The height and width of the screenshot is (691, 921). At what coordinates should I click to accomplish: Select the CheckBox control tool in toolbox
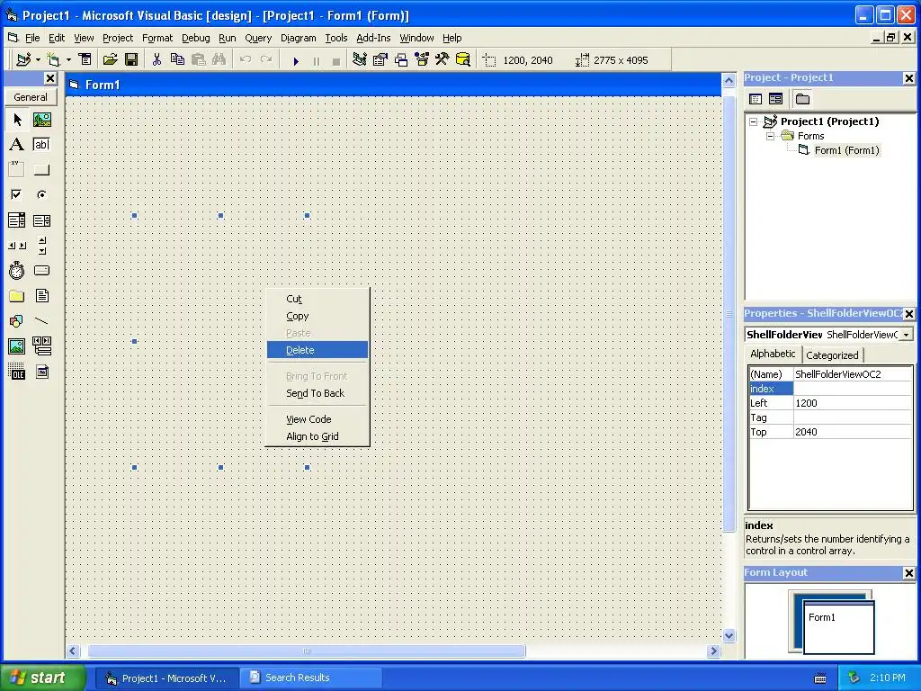(x=17, y=194)
